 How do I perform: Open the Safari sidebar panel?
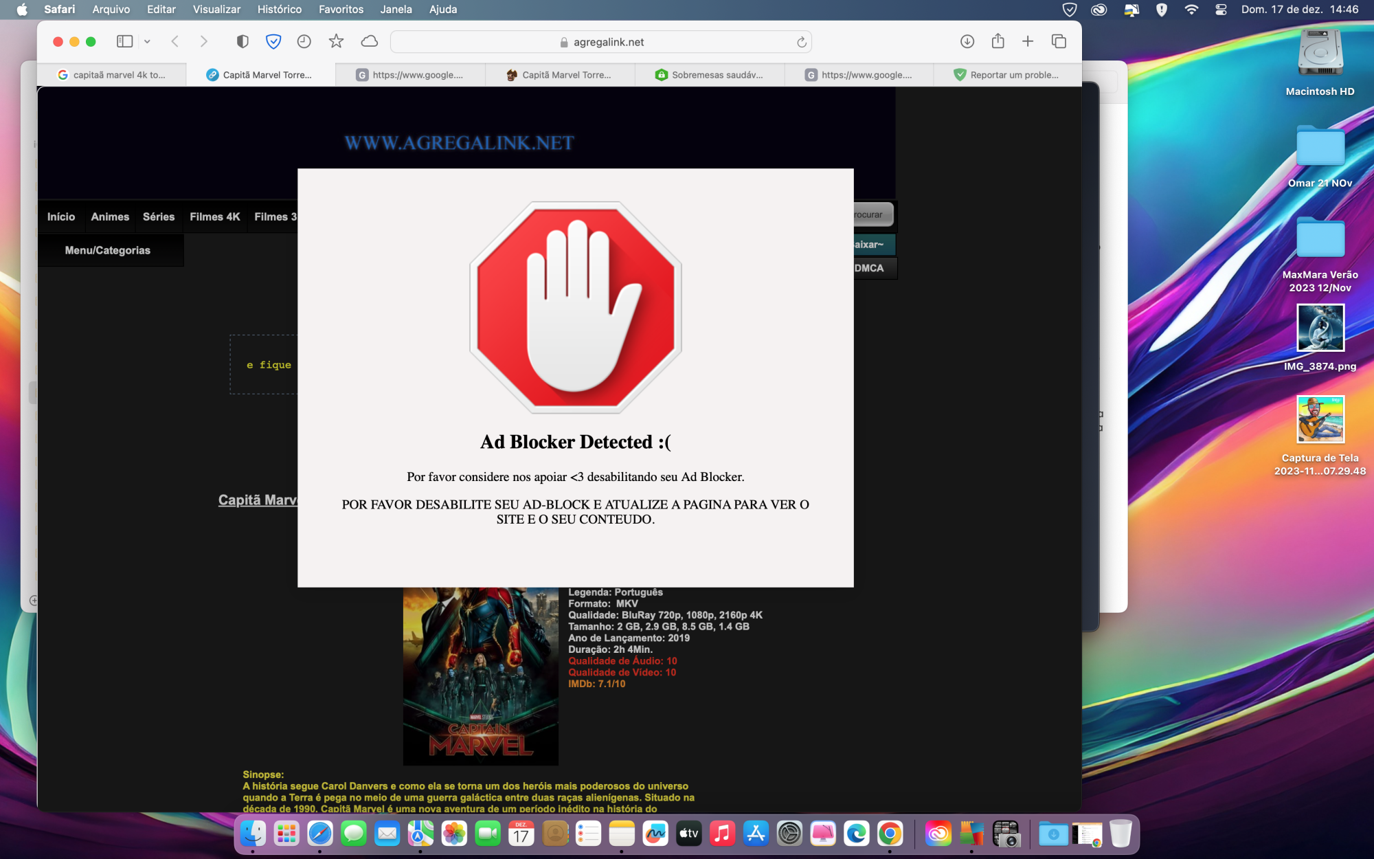[124, 41]
